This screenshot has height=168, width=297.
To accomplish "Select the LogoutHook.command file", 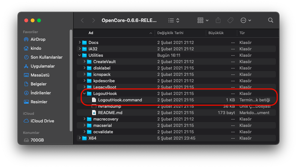I will click(120, 100).
